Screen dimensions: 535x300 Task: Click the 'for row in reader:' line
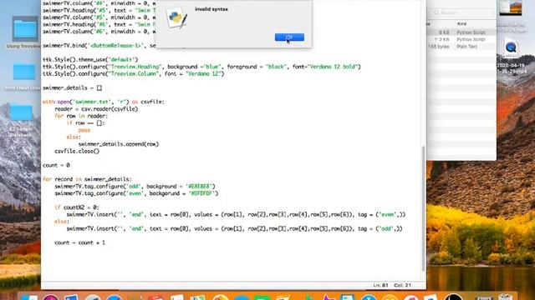(81, 116)
